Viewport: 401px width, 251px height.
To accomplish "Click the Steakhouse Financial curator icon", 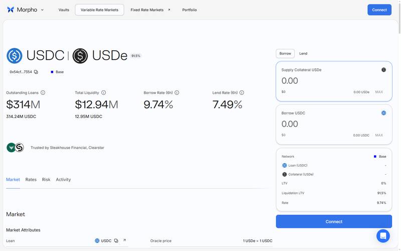I will click(x=11, y=148).
